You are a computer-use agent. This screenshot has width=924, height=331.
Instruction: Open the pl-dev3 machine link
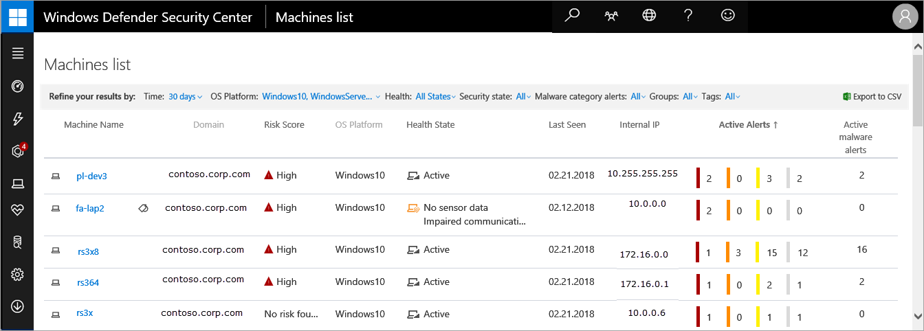click(x=91, y=176)
